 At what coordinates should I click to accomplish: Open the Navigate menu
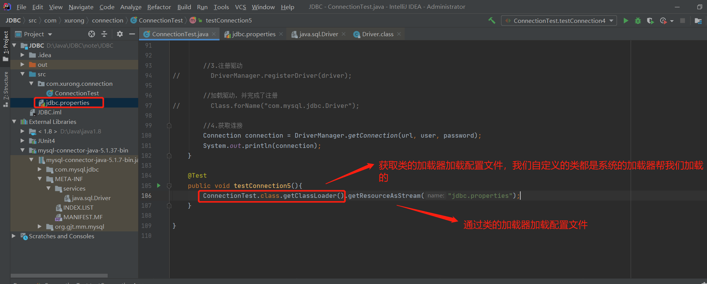pos(81,7)
